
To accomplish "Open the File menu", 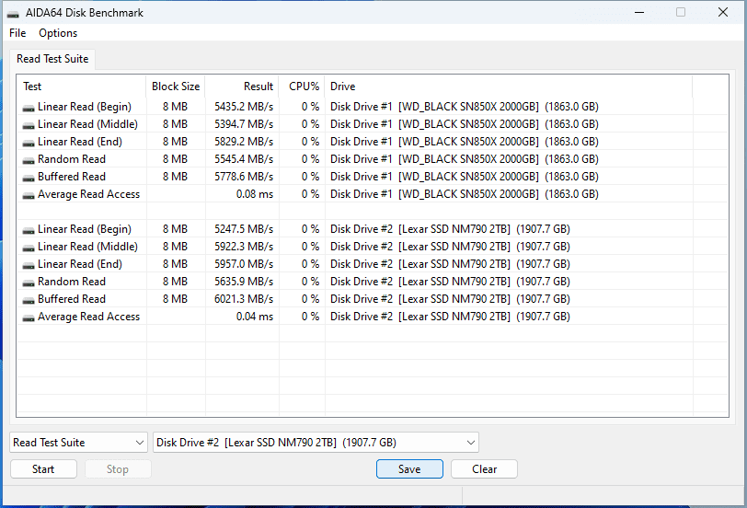I will pyautogui.click(x=17, y=33).
